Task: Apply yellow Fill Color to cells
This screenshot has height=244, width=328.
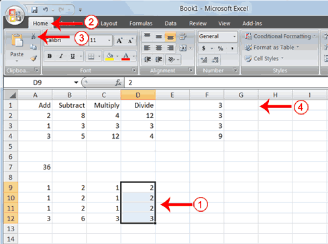Action: click(109, 56)
